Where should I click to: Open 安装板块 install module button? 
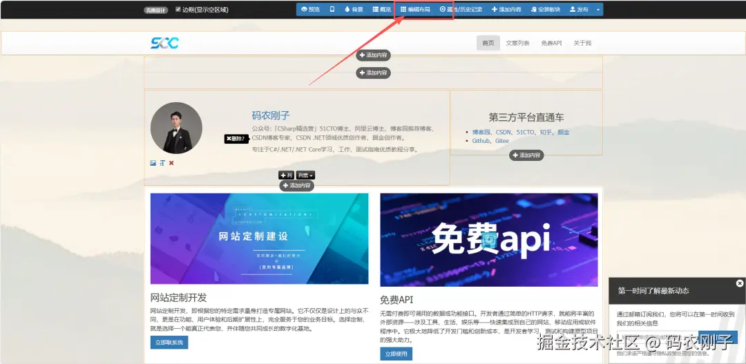[x=546, y=10]
